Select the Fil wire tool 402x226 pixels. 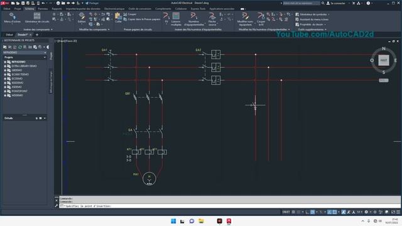[x=166, y=18]
